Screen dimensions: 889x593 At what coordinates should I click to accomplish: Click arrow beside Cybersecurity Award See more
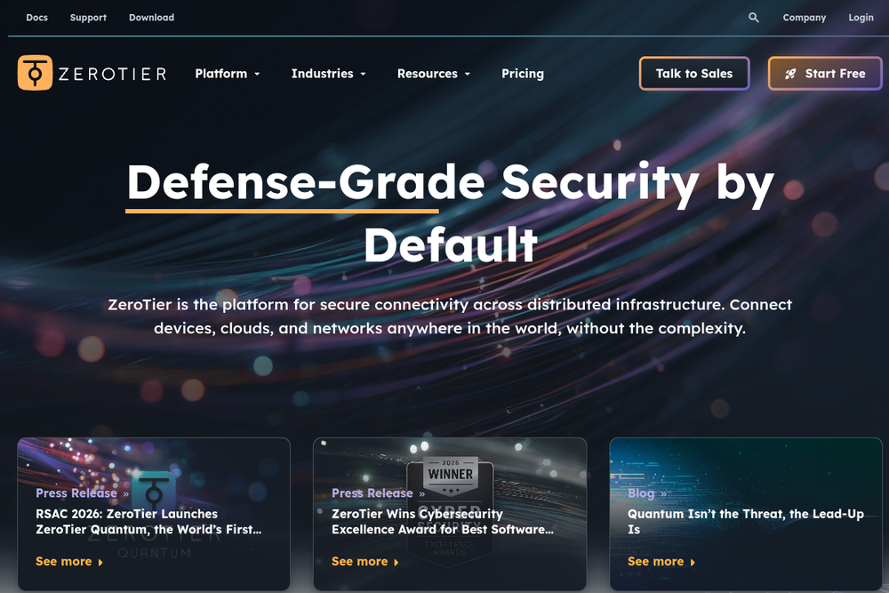396,563
